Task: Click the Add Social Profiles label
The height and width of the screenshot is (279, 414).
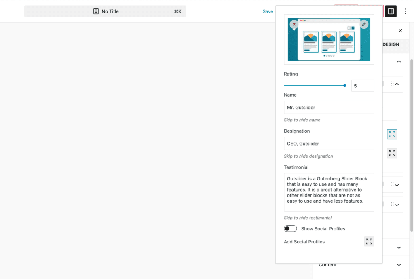Action: [x=304, y=242]
